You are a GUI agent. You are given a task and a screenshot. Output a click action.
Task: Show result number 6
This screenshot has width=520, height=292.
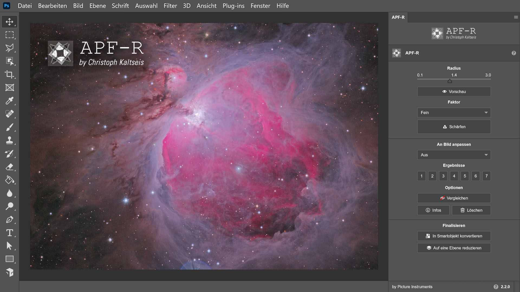coord(476,176)
